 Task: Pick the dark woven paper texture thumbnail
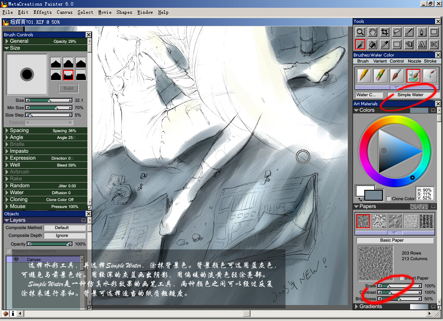[x=427, y=221]
